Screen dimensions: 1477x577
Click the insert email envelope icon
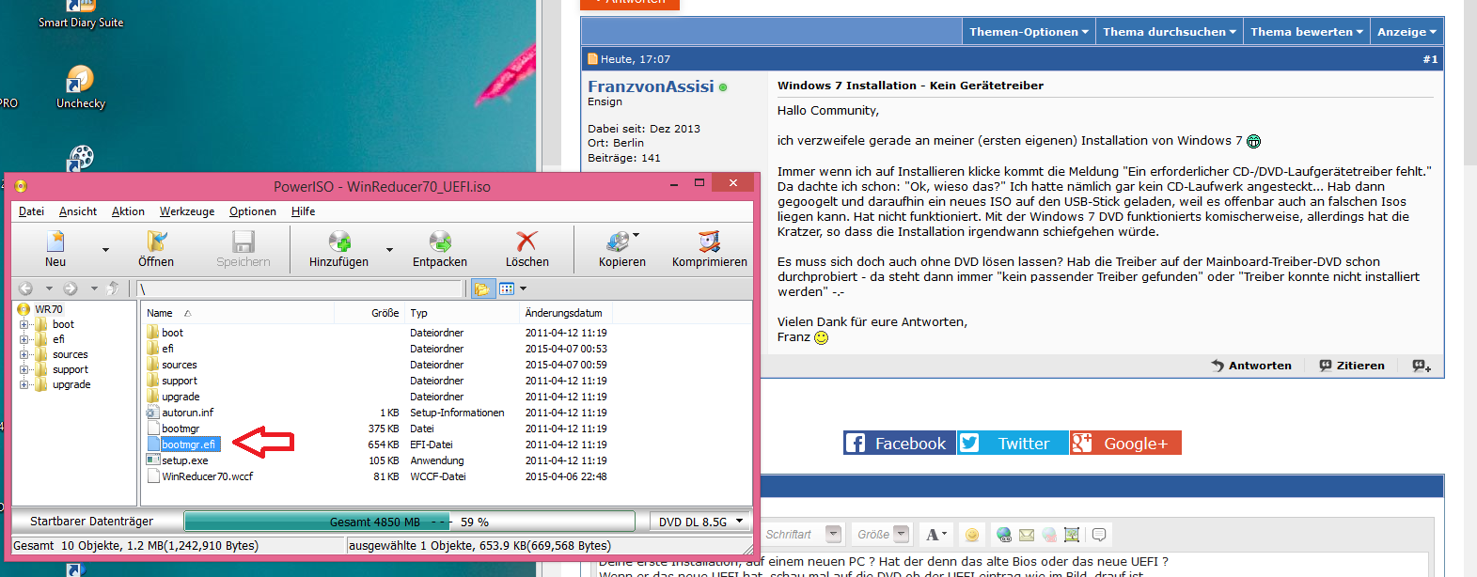[1027, 535]
